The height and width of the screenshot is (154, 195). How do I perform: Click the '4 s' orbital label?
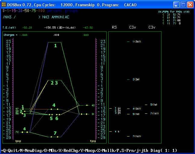pyautogui.click(x=117, y=131)
